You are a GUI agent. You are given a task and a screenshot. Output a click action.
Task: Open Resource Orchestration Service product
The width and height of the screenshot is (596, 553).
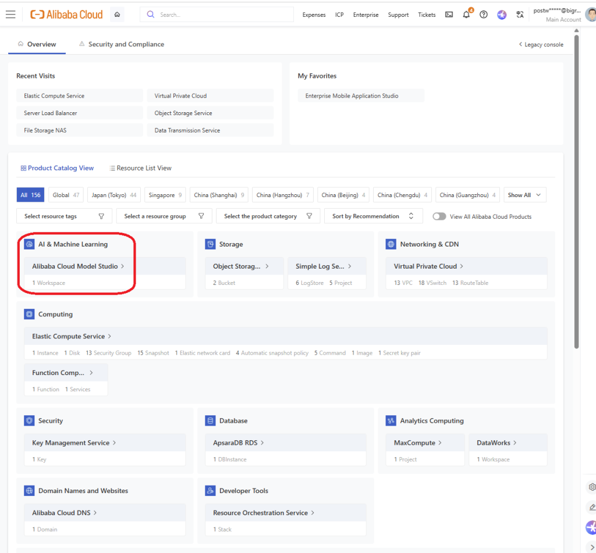[x=264, y=512]
